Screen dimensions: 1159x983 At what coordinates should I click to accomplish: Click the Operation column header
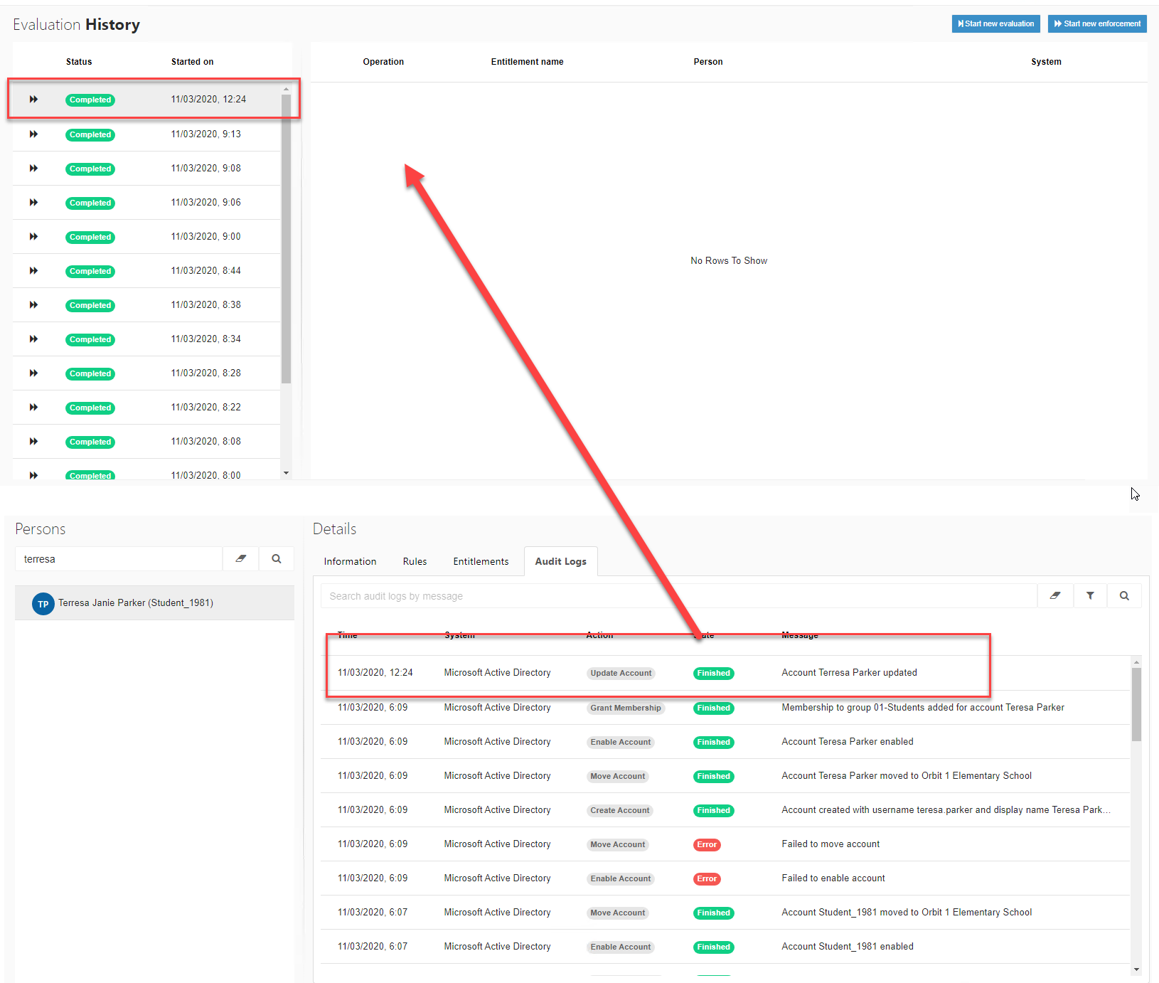(x=383, y=62)
